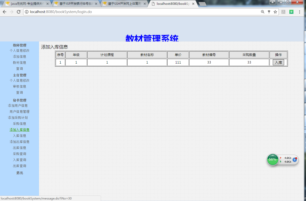
Task: Click the 111 unit price cell
Action: pos(178,62)
